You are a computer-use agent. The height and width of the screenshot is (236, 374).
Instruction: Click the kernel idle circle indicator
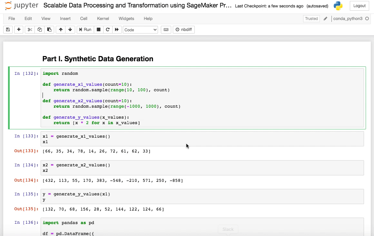pos(367,19)
